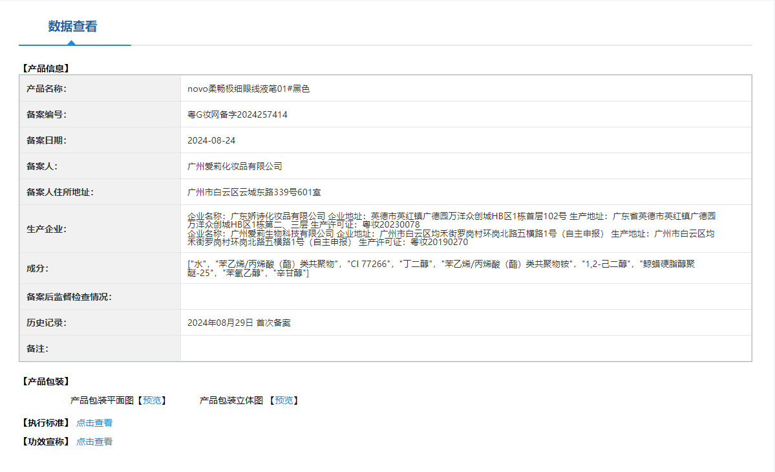775x472 pixels.
Task: Click the 产品名称 label cell
Action: point(100,89)
